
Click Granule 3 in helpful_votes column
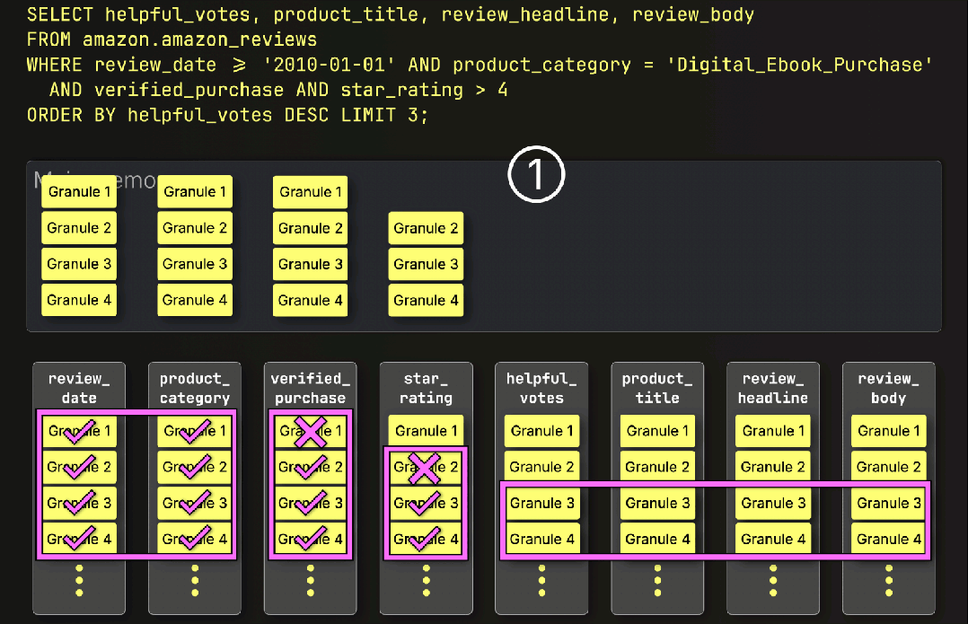click(x=541, y=503)
